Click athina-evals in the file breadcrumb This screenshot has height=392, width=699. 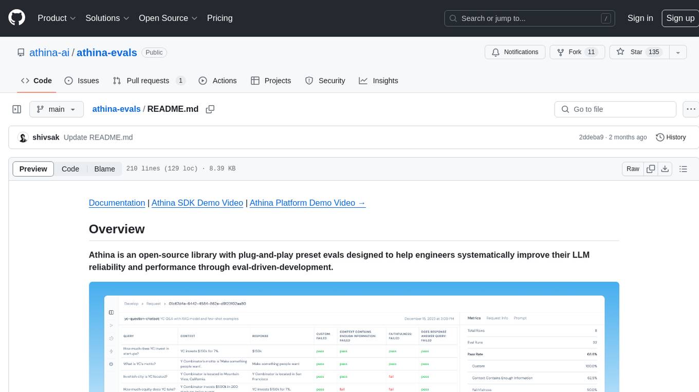coord(116,109)
